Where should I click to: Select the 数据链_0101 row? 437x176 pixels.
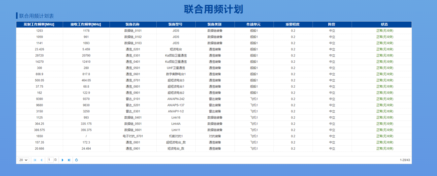coord(133,31)
